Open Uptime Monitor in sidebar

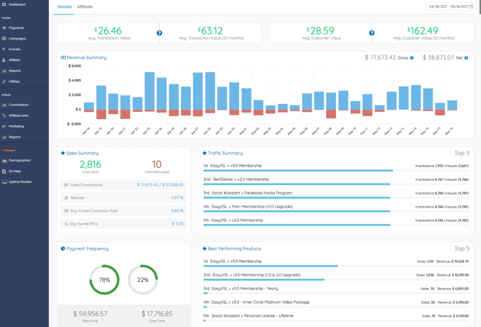20,182
